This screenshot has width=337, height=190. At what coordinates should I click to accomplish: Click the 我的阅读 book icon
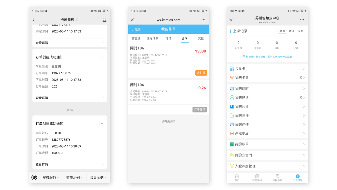pyautogui.click(x=232, y=107)
